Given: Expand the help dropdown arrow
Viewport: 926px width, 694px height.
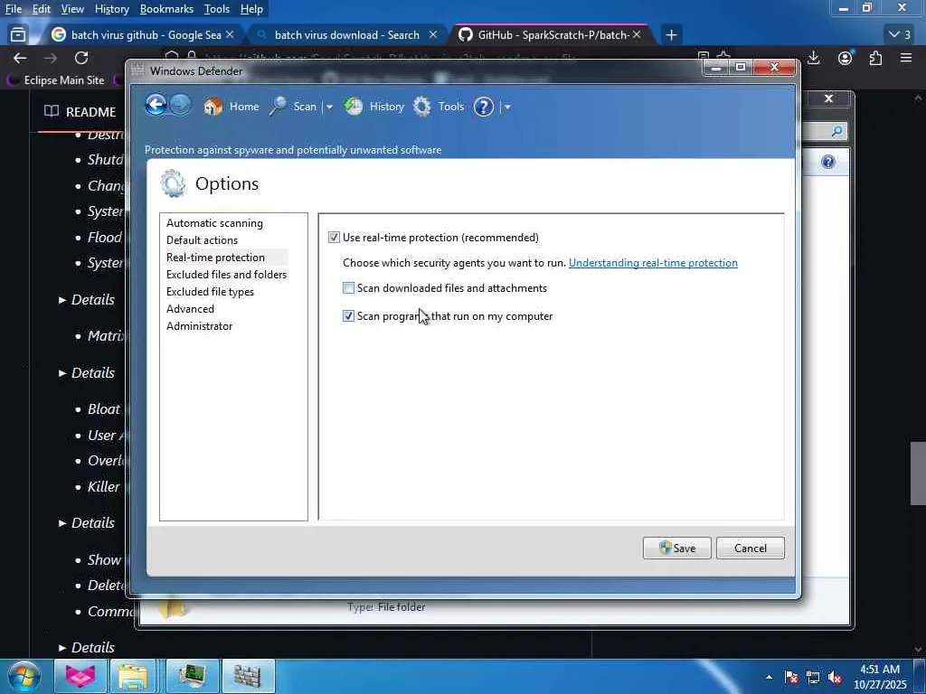Looking at the screenshot, I should [x=507, y=108].
